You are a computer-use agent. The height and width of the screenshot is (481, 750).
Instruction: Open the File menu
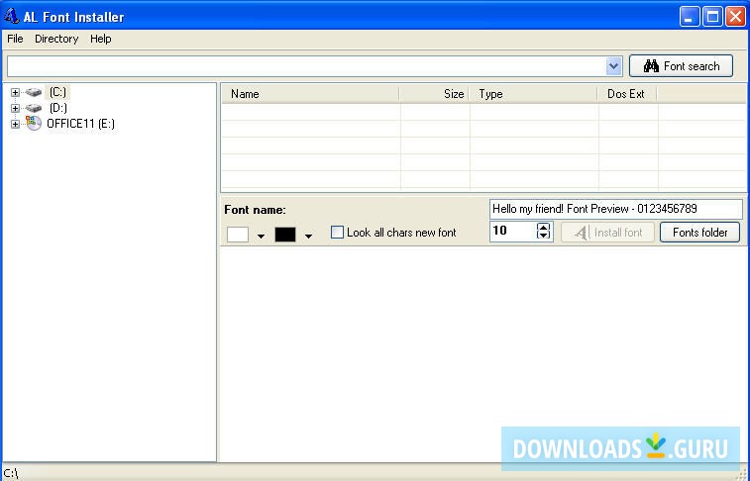click(15, 39)
